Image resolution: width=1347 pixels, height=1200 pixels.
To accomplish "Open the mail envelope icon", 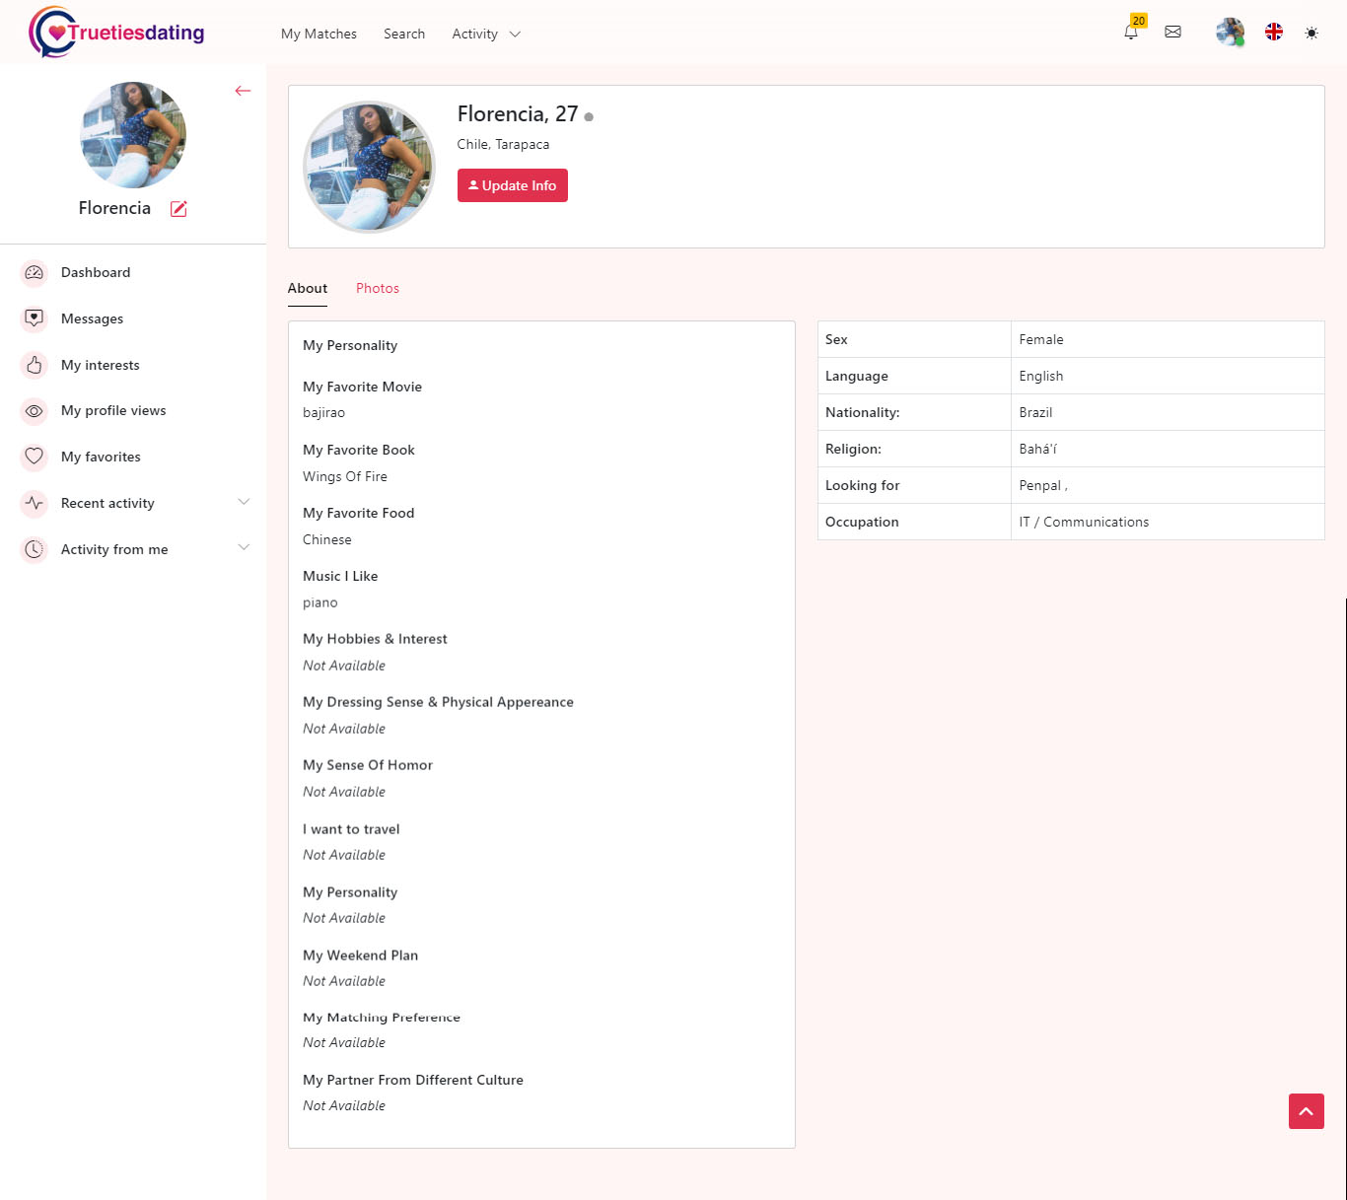I will point(1172,33).
